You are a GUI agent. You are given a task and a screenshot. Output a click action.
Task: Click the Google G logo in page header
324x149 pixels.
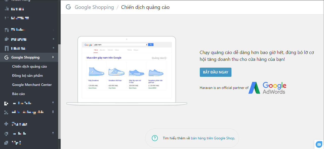68,7
